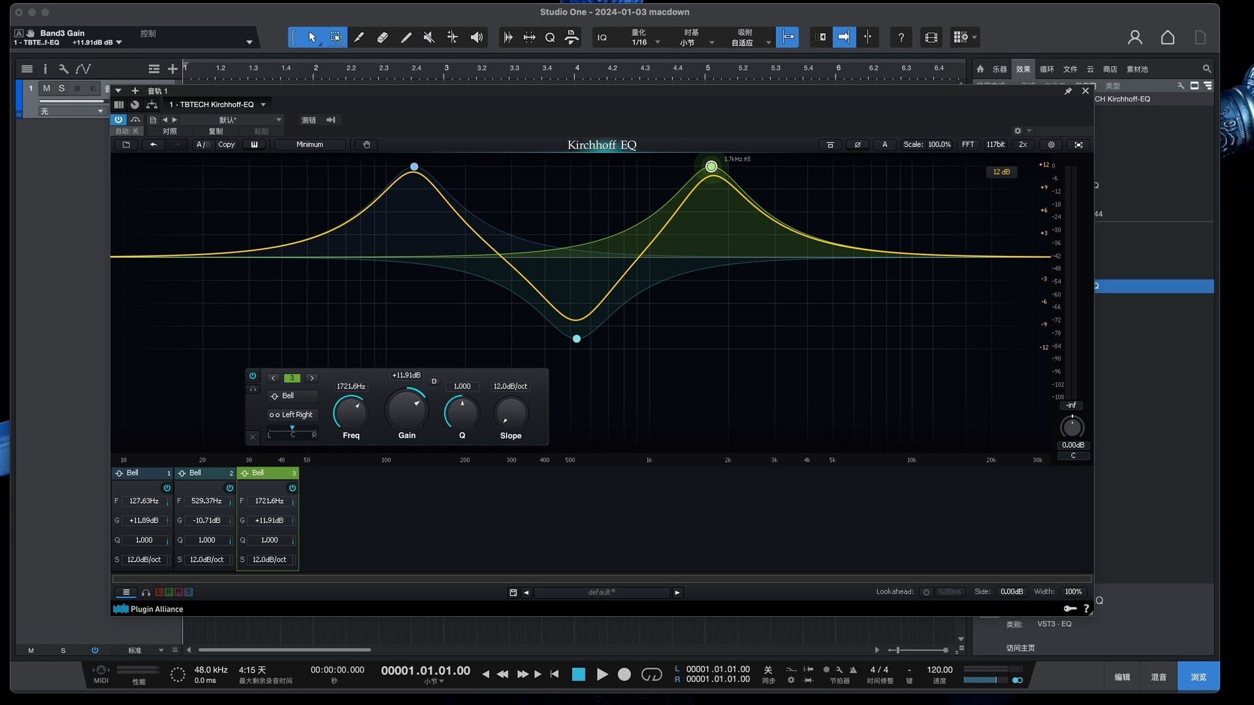Toggle power for Band 3 at 1721.6Hz
The image size is (1254, 705).
pos(292,488)
